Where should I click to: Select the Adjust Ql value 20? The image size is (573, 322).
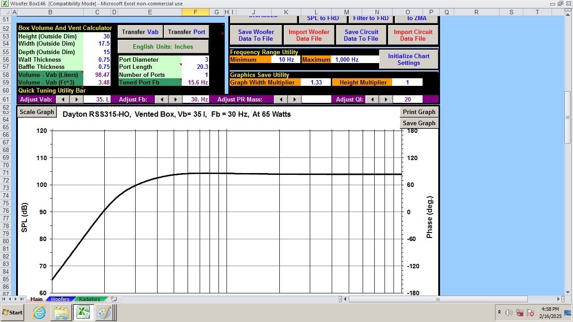[x=407, y=99]
